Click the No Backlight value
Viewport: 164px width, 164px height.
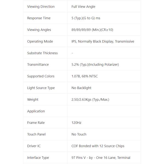(81, 88)
